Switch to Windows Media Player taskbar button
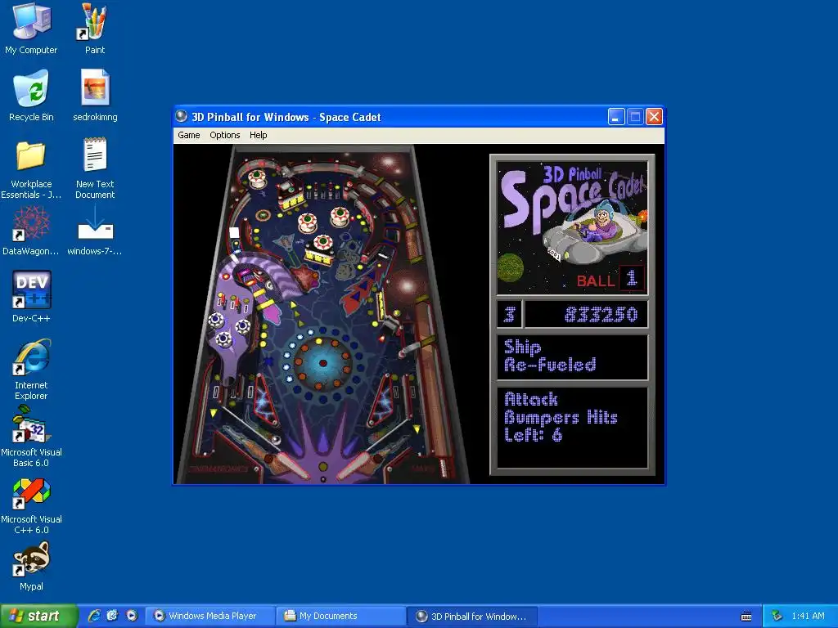This screenshot has width=838, height=628. pos(210,617)
